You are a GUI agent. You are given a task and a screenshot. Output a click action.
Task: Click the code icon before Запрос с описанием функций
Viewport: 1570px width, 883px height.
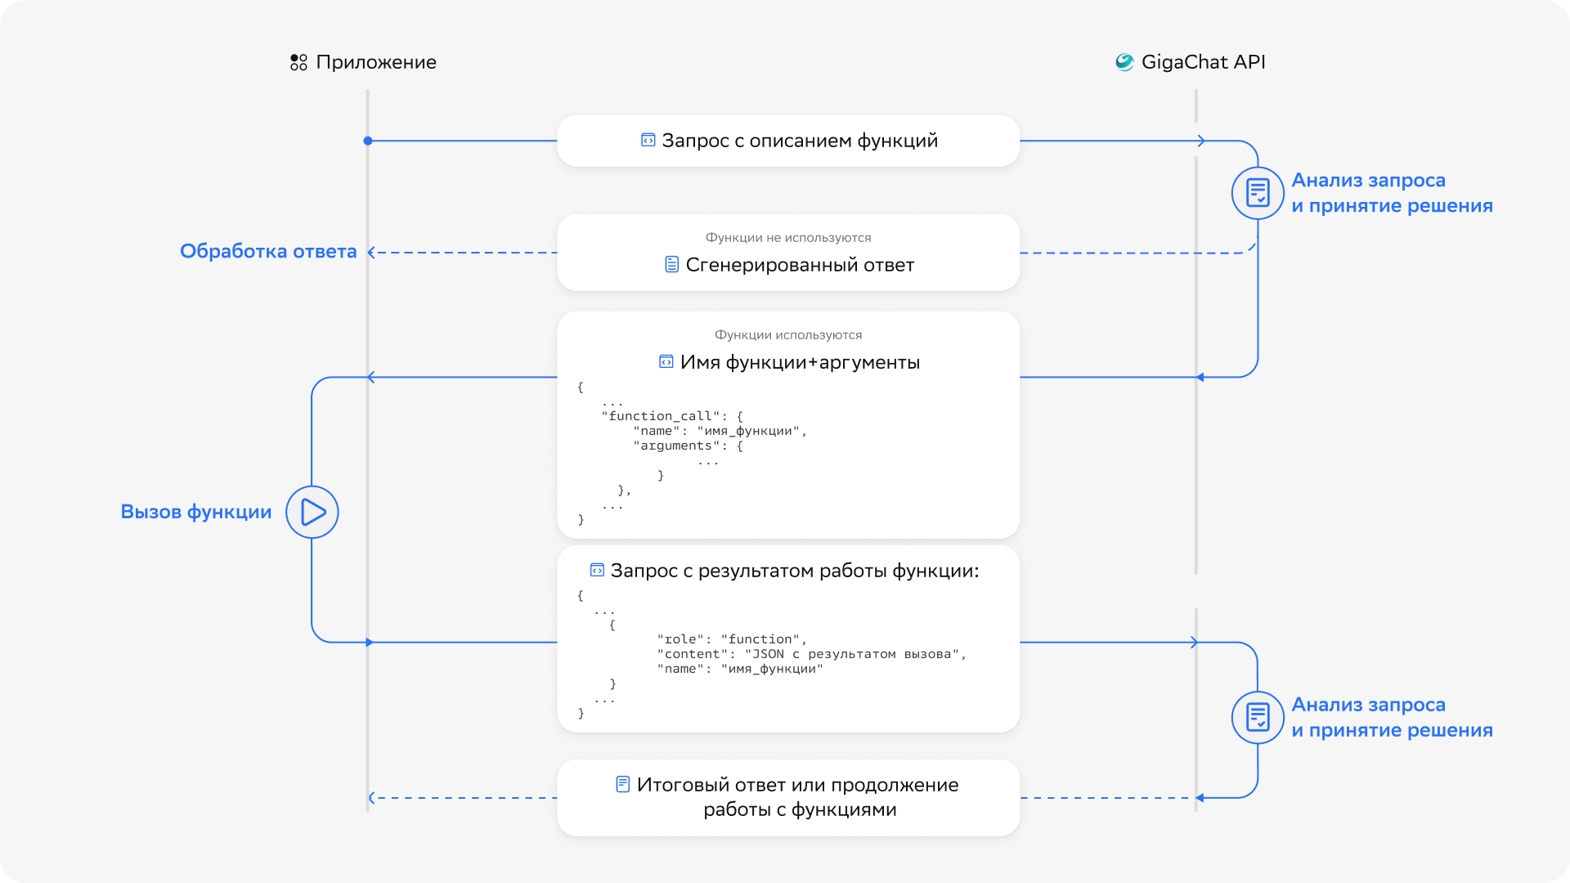648,141
